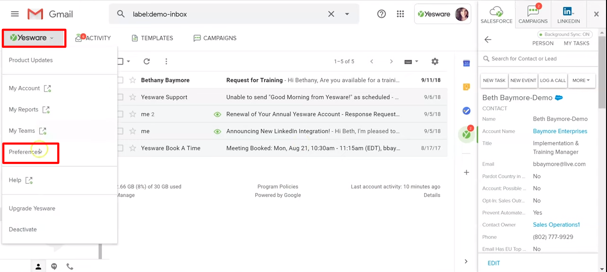Open the MORE dropdown in Salesforce panel
The image size is (607, 272).
[x=581, y=81]
